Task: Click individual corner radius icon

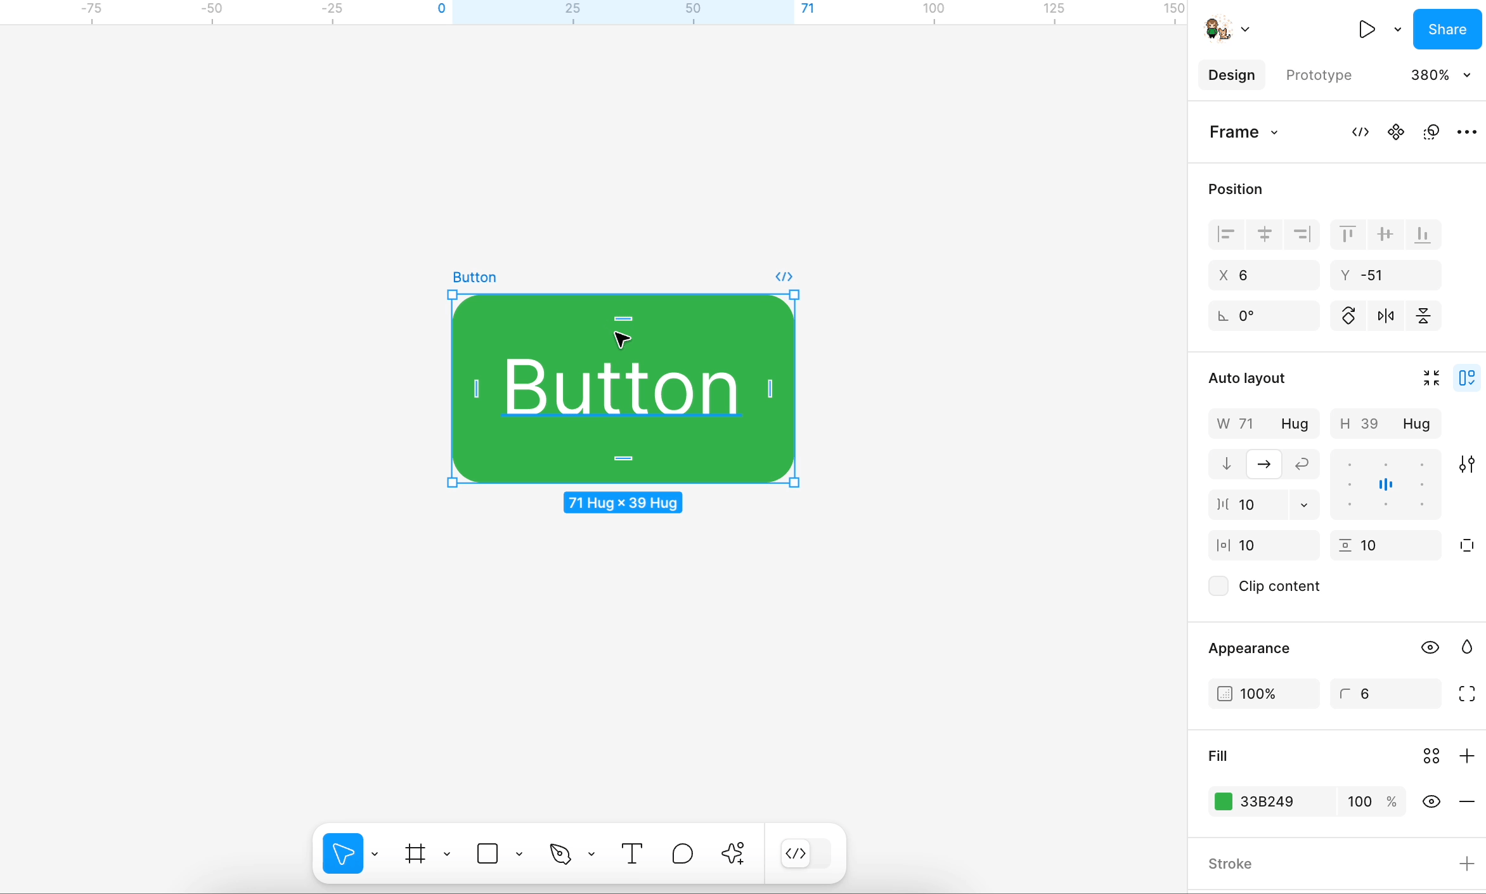Action: [1466, 694]
